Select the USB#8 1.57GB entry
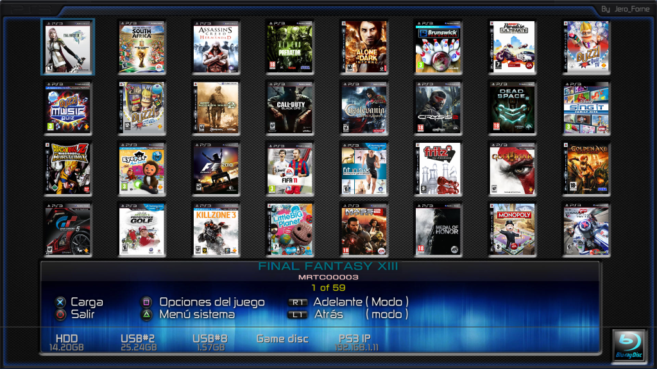The width and height of the screenshot is (657, 369). 210,343
